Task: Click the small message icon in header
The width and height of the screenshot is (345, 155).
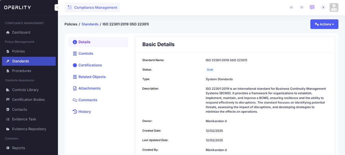Action: tap(302, 7)
